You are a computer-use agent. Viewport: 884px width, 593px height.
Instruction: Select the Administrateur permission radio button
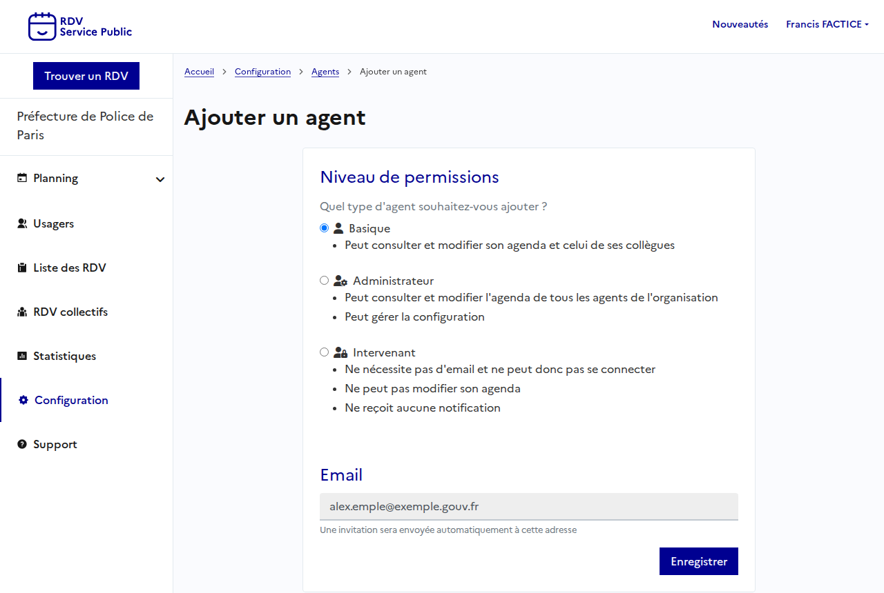point(325,281)
